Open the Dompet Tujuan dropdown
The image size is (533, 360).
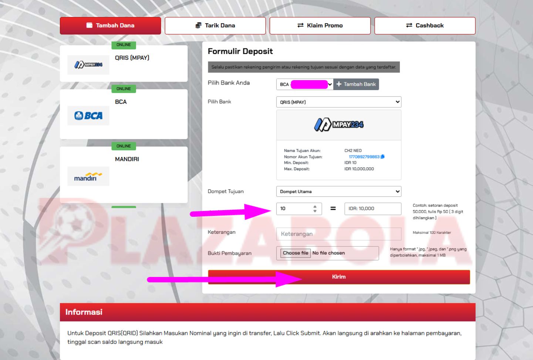click(339, 191)
